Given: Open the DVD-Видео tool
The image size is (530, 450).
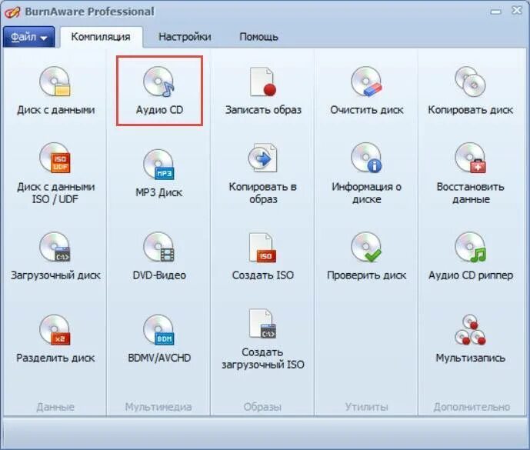Looking at the screenshot, I should point(159,256).
